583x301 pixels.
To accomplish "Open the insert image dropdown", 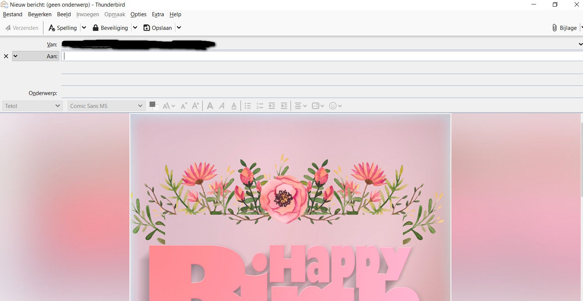I will (318, 106).
